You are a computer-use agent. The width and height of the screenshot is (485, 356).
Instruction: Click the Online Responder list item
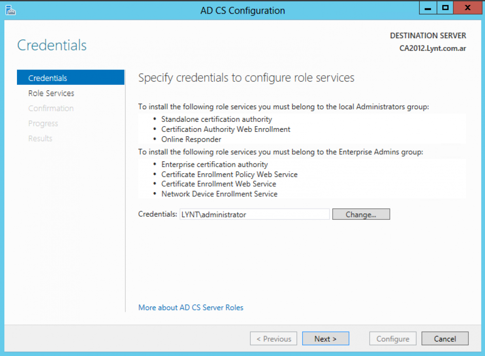(191, 139)
